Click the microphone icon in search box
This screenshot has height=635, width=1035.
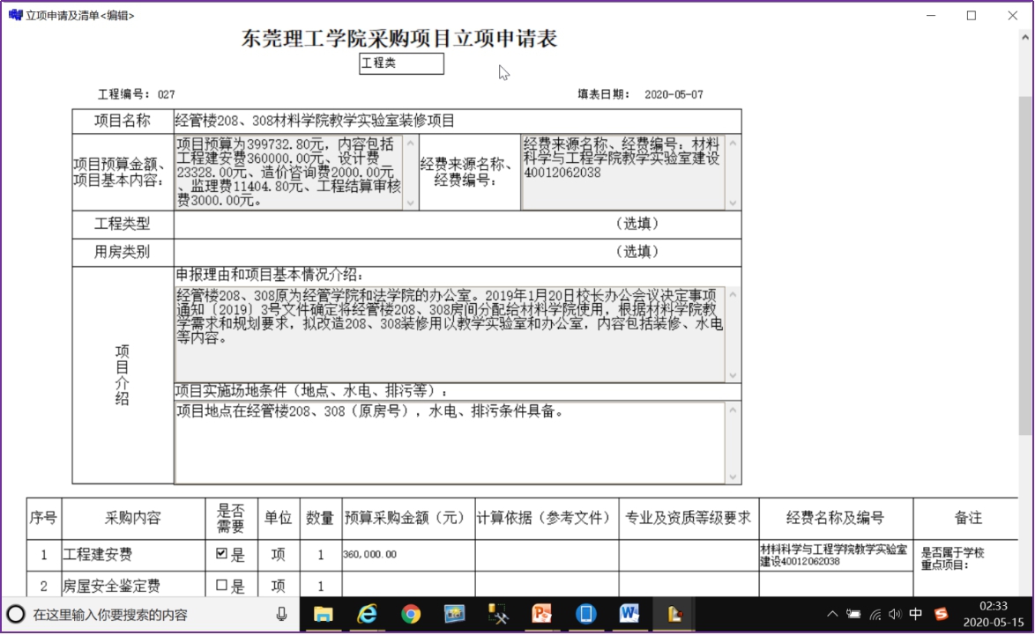[x=281, y=614]
